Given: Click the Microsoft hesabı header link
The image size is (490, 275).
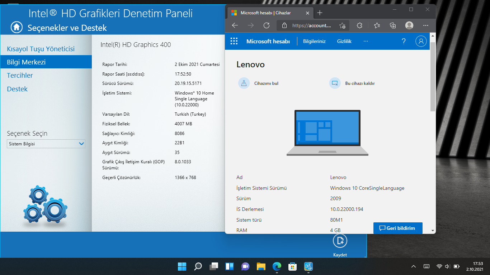Looking at the screenshot, I should click(x=268, y=41).
